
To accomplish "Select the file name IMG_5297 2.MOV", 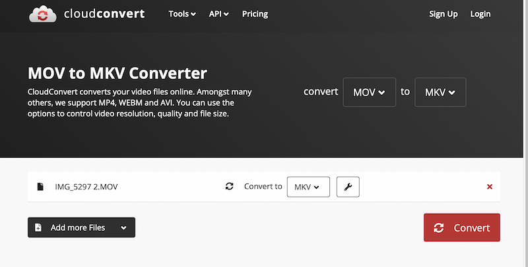I will [86, 187].
